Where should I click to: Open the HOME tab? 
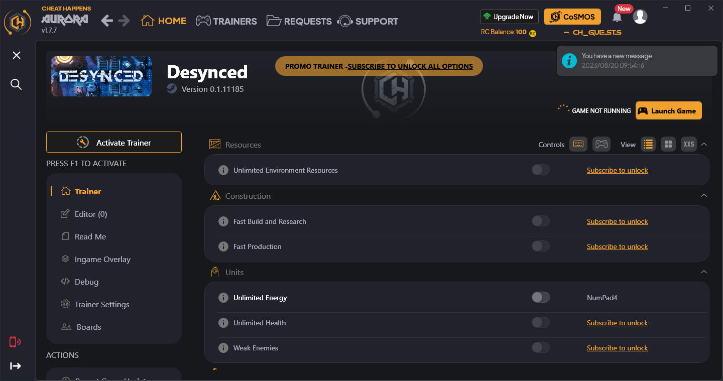164,21
